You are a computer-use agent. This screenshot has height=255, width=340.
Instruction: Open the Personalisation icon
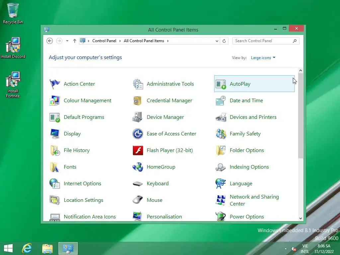(x=138, y=216)
